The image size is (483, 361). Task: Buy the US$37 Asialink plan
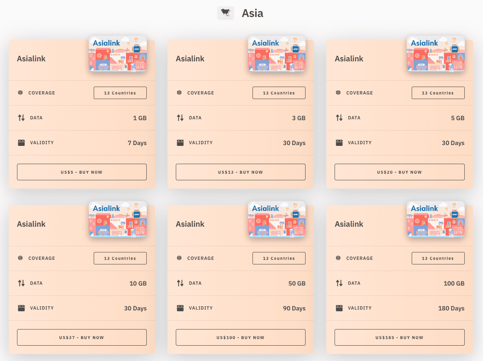[82, 337]
